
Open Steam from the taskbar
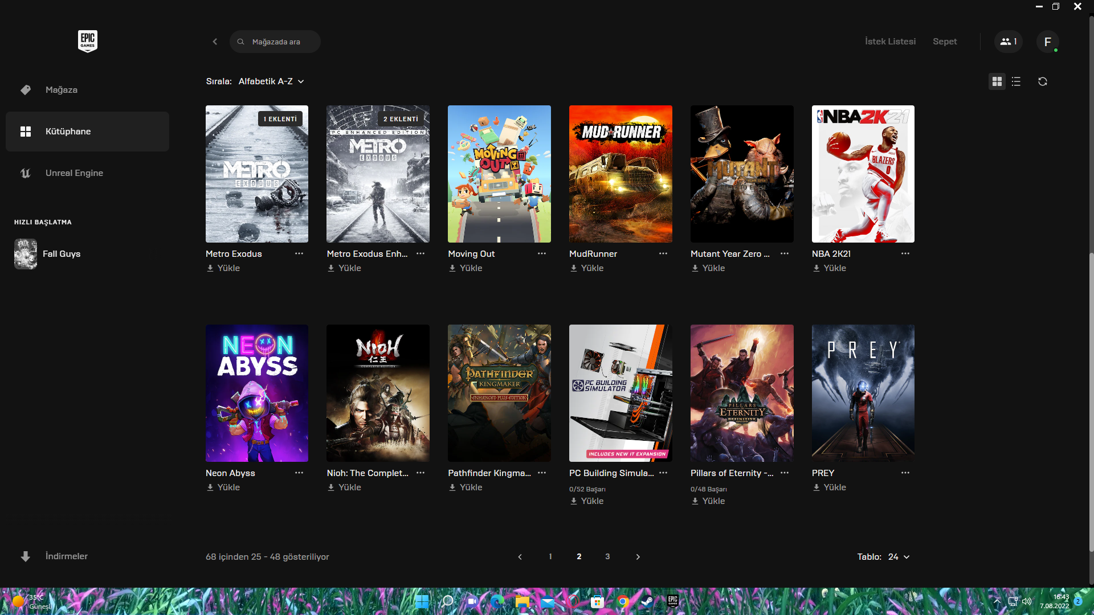tap(648, 601)
